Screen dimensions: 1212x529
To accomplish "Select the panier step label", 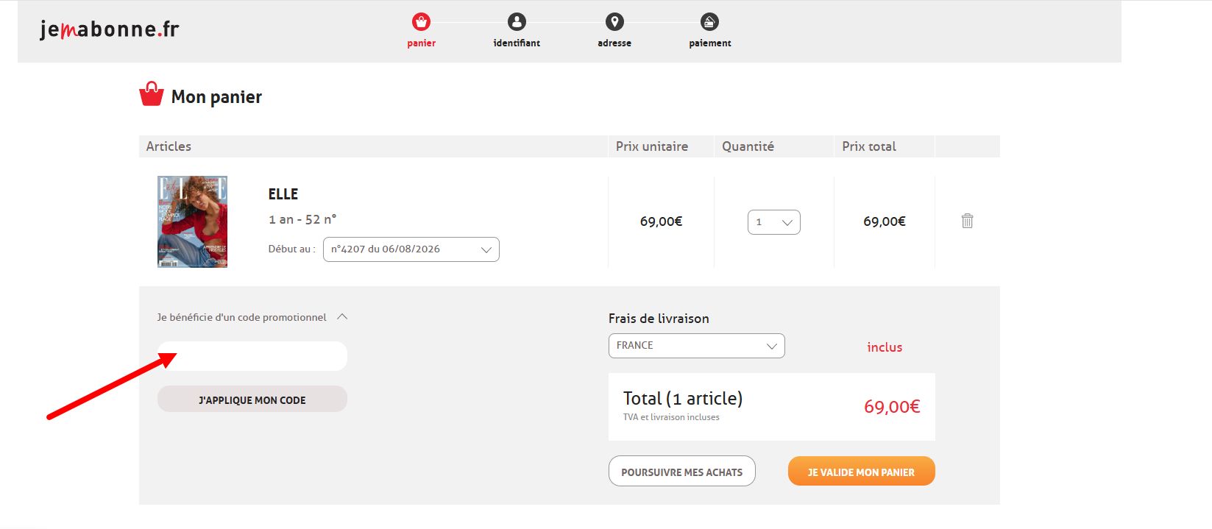I will [x=421, y=43].
